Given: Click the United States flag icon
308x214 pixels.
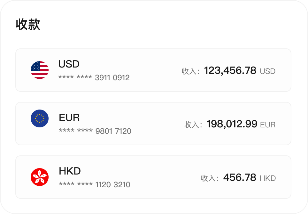Looking at the screenshot, I should point(40,70).
